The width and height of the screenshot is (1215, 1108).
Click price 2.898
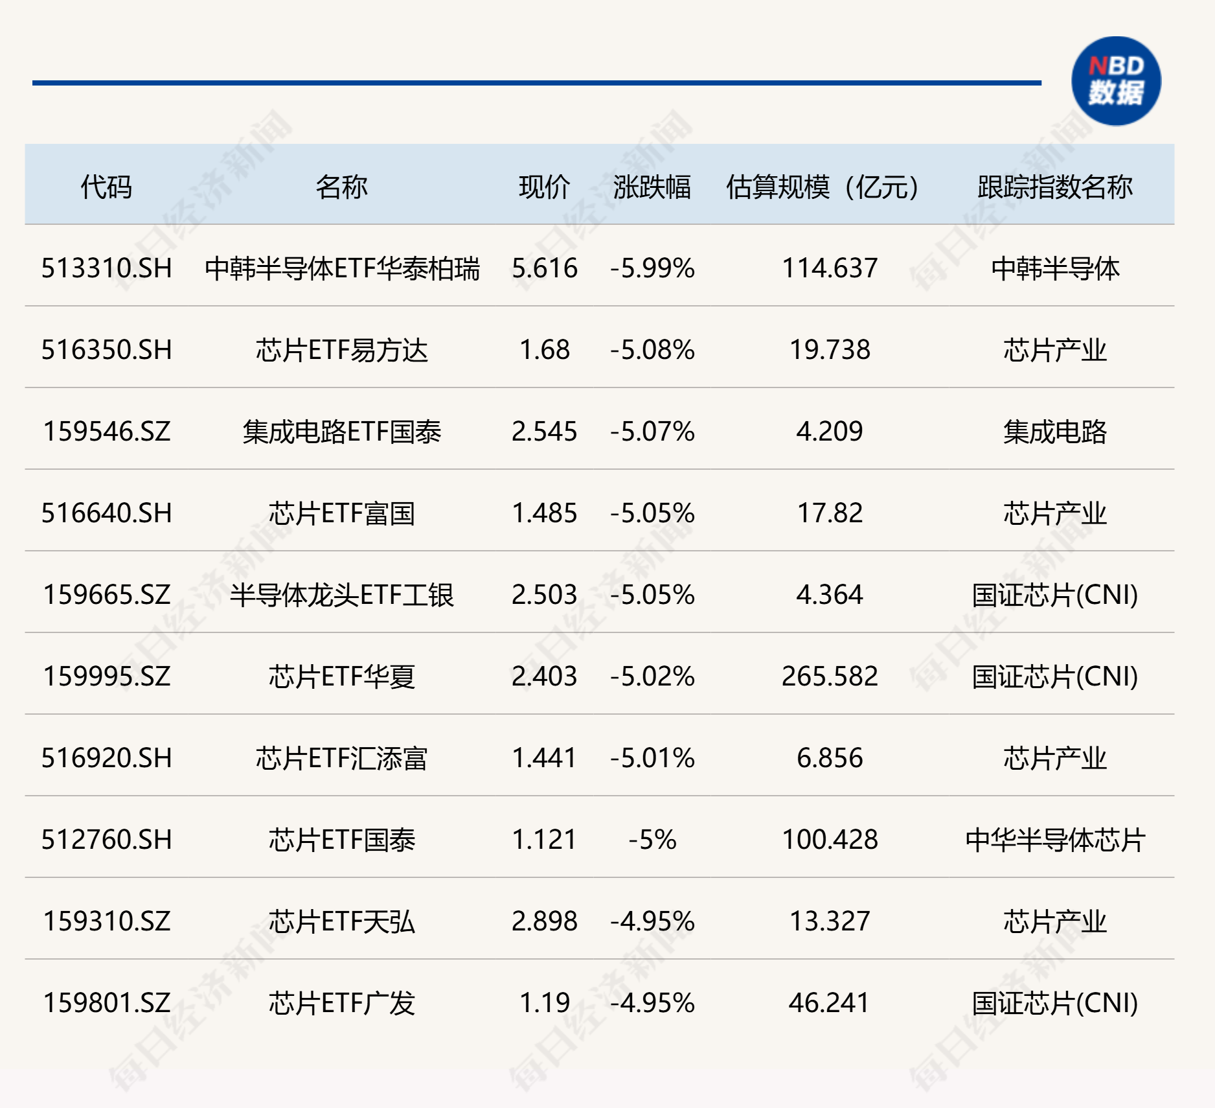tap(544, 921)
